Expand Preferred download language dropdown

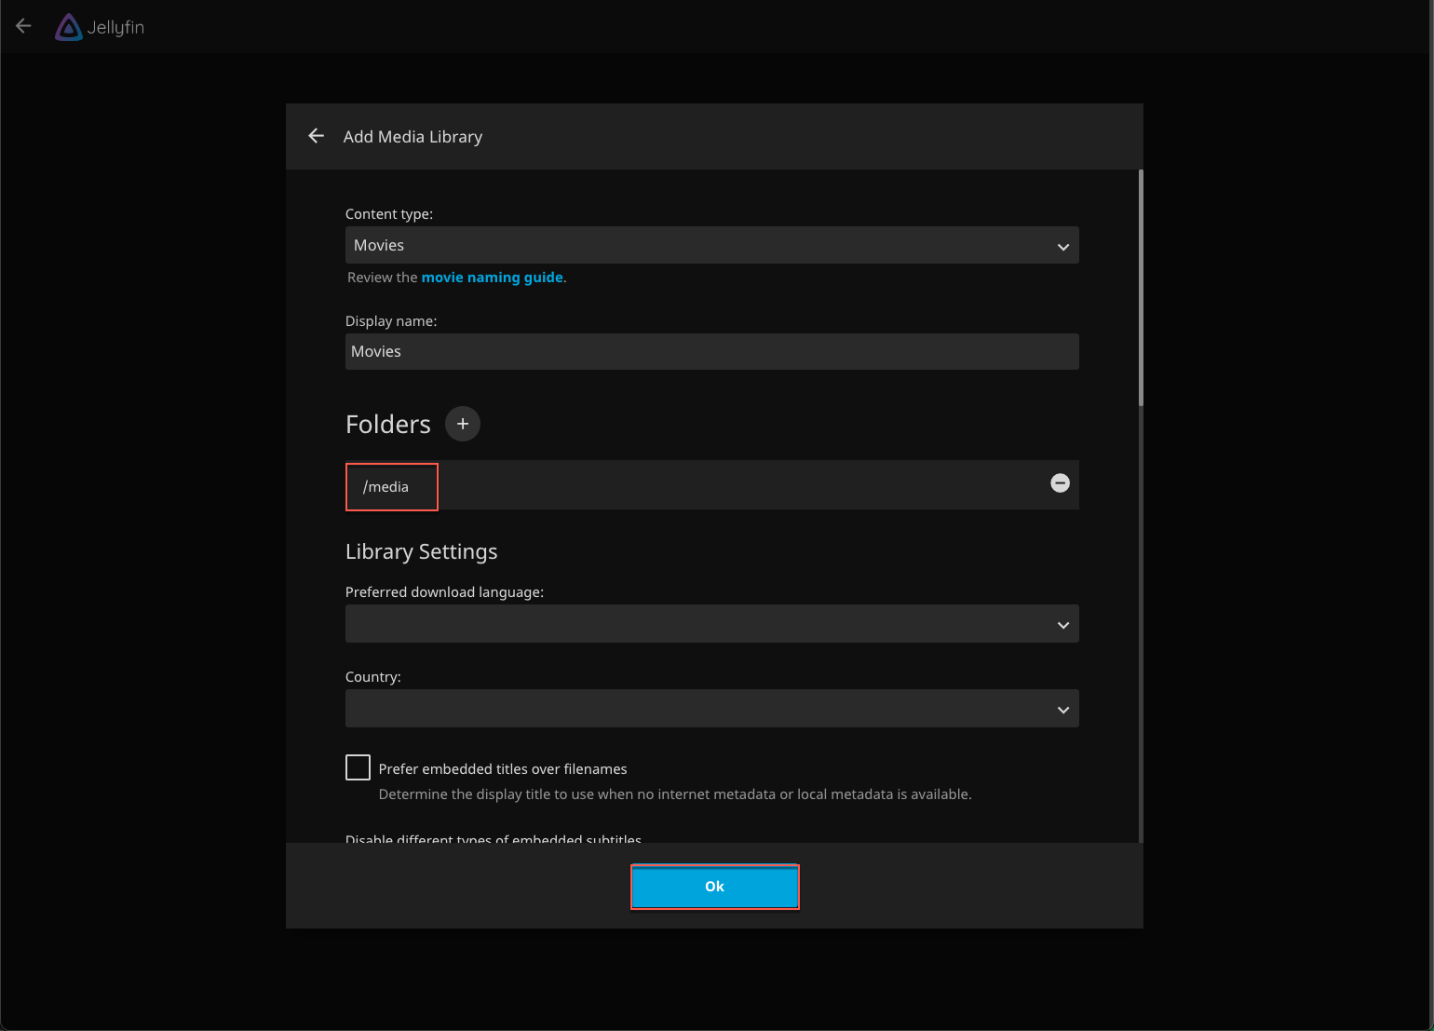pyautogui.click(x=712, y=624)
